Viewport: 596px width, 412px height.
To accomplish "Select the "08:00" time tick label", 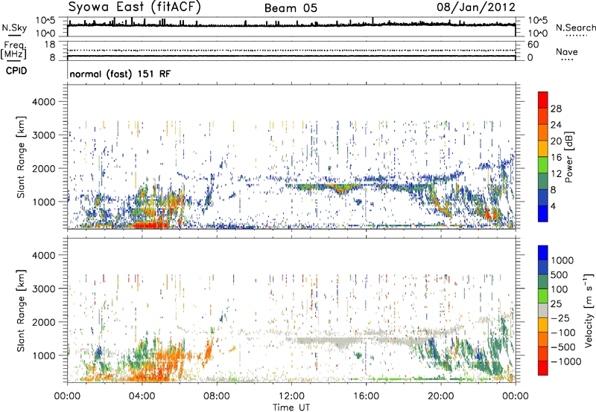I will point(217,396).
